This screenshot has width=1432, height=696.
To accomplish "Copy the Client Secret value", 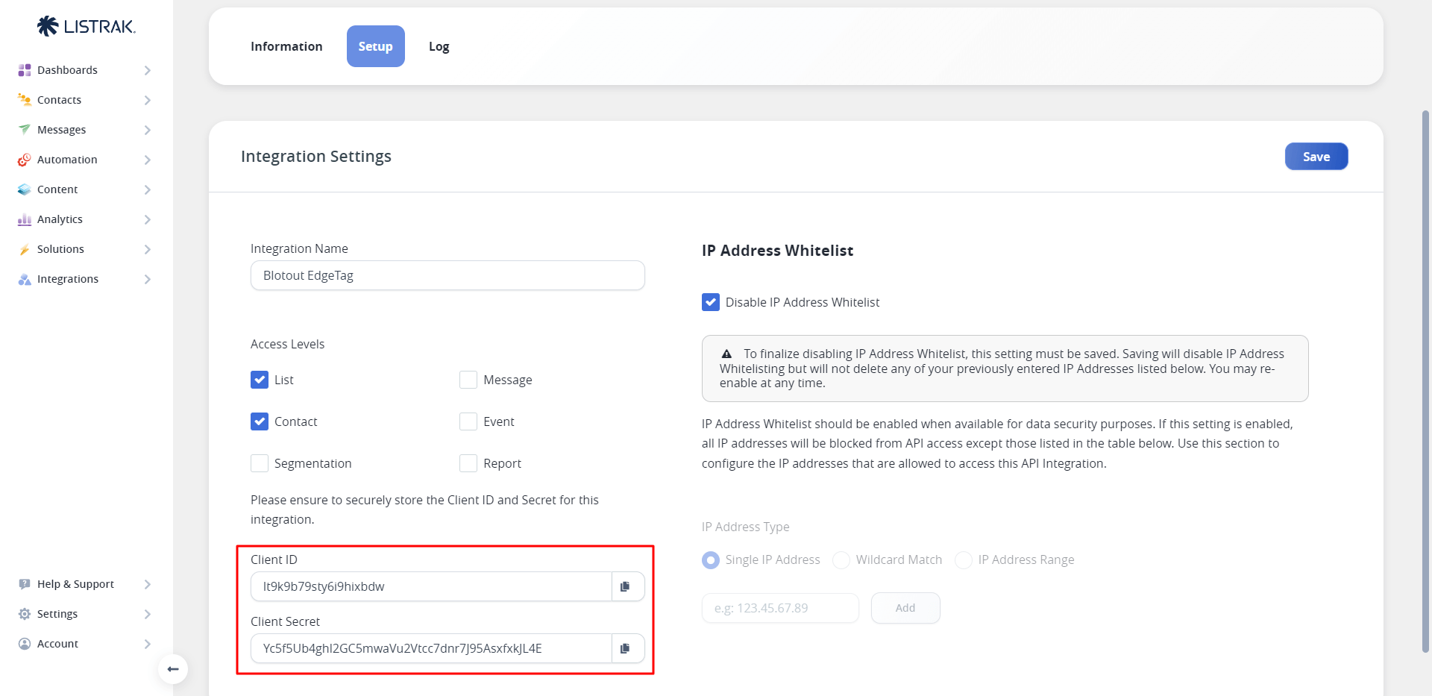I will click(x=626, y=648).
